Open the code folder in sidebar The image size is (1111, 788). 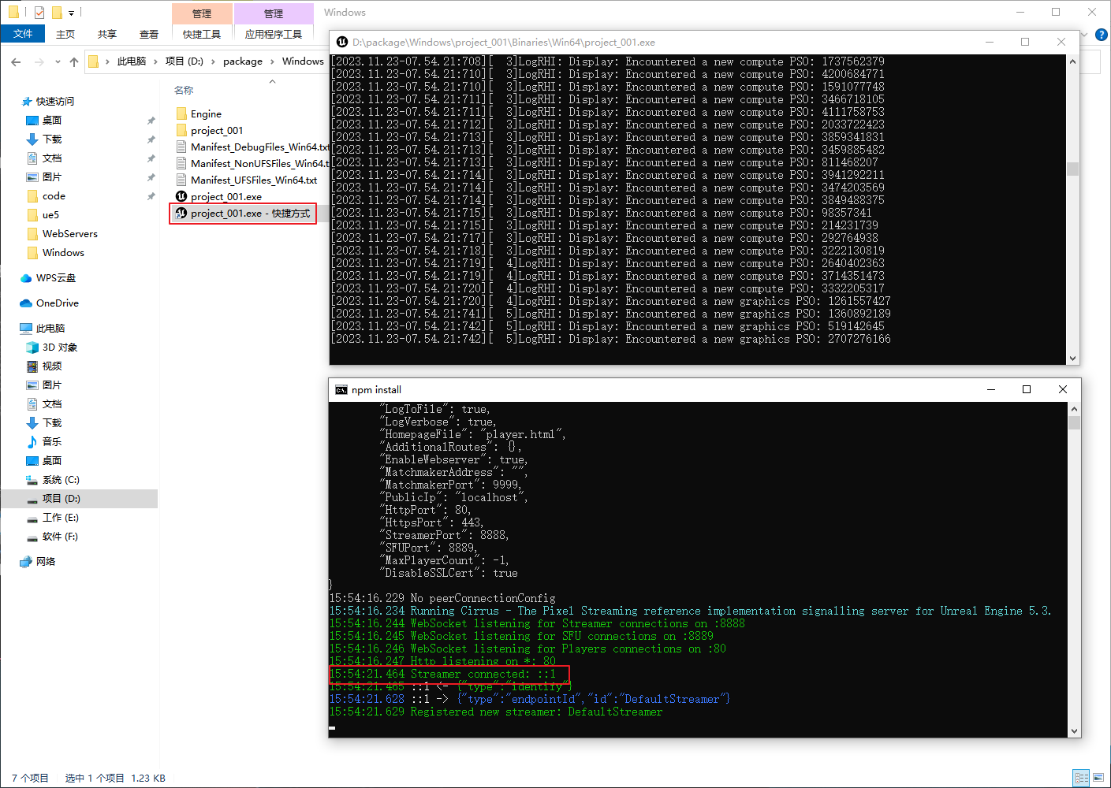(54, 196)
